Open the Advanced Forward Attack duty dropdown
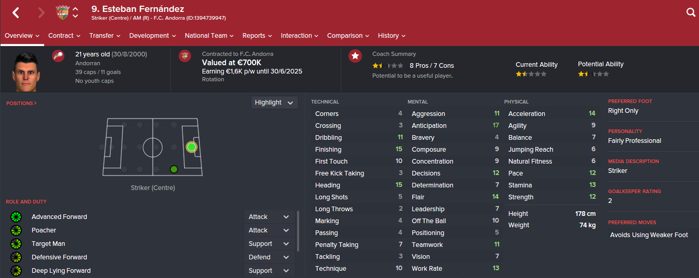Image resolution: width=699 pixels, height=278 pixels. [270, 217]
